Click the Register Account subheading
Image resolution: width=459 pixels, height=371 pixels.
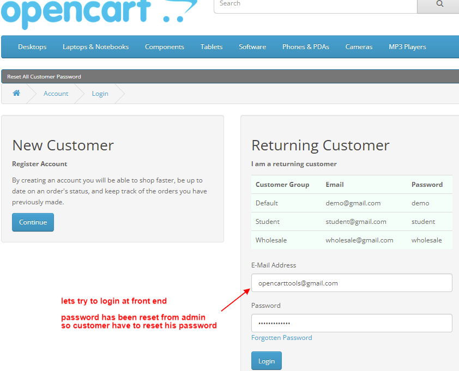tap(39, 164)
